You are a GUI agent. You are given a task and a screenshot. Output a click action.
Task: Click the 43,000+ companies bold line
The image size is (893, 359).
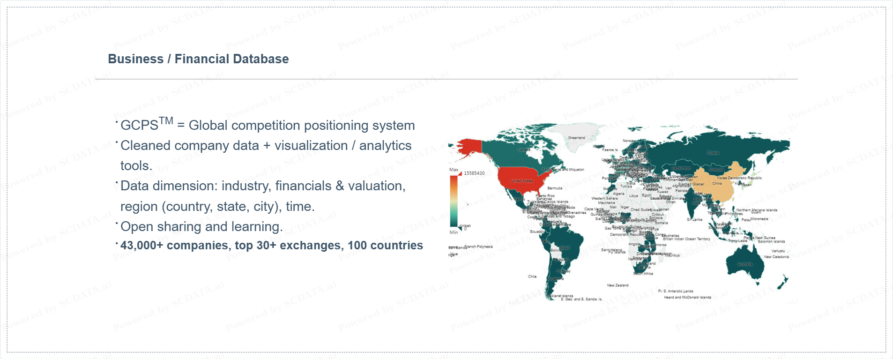pyautogui.click(x=272, y=246)
